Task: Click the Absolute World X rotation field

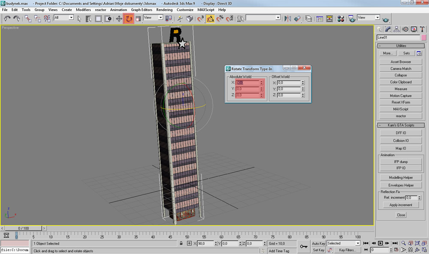Action: coord(248,83)
